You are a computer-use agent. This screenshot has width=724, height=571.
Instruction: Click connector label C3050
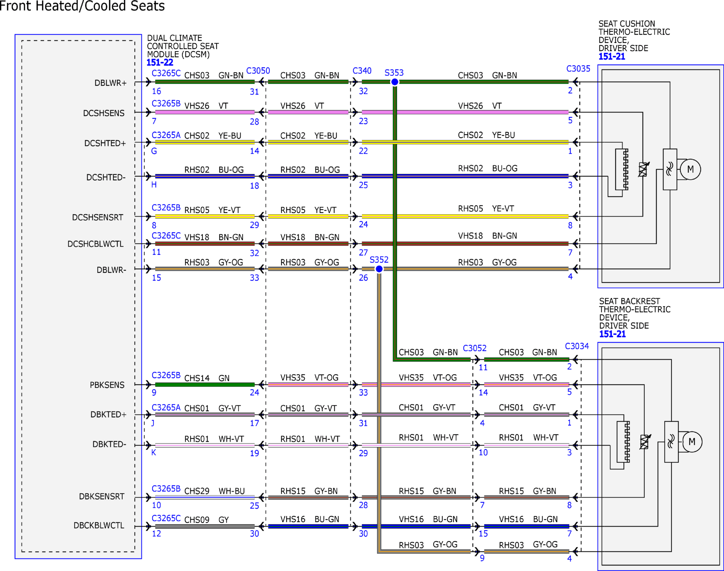click(258, 71)
